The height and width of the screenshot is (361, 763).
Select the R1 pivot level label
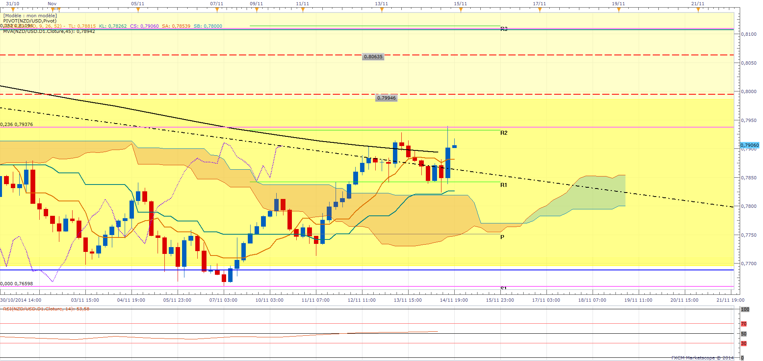click(504, 185)
